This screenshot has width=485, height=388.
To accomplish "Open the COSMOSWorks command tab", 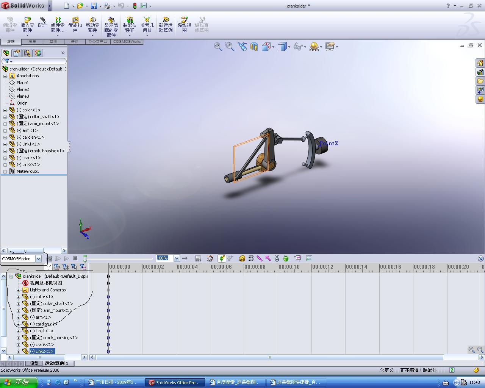I will 127,42.
